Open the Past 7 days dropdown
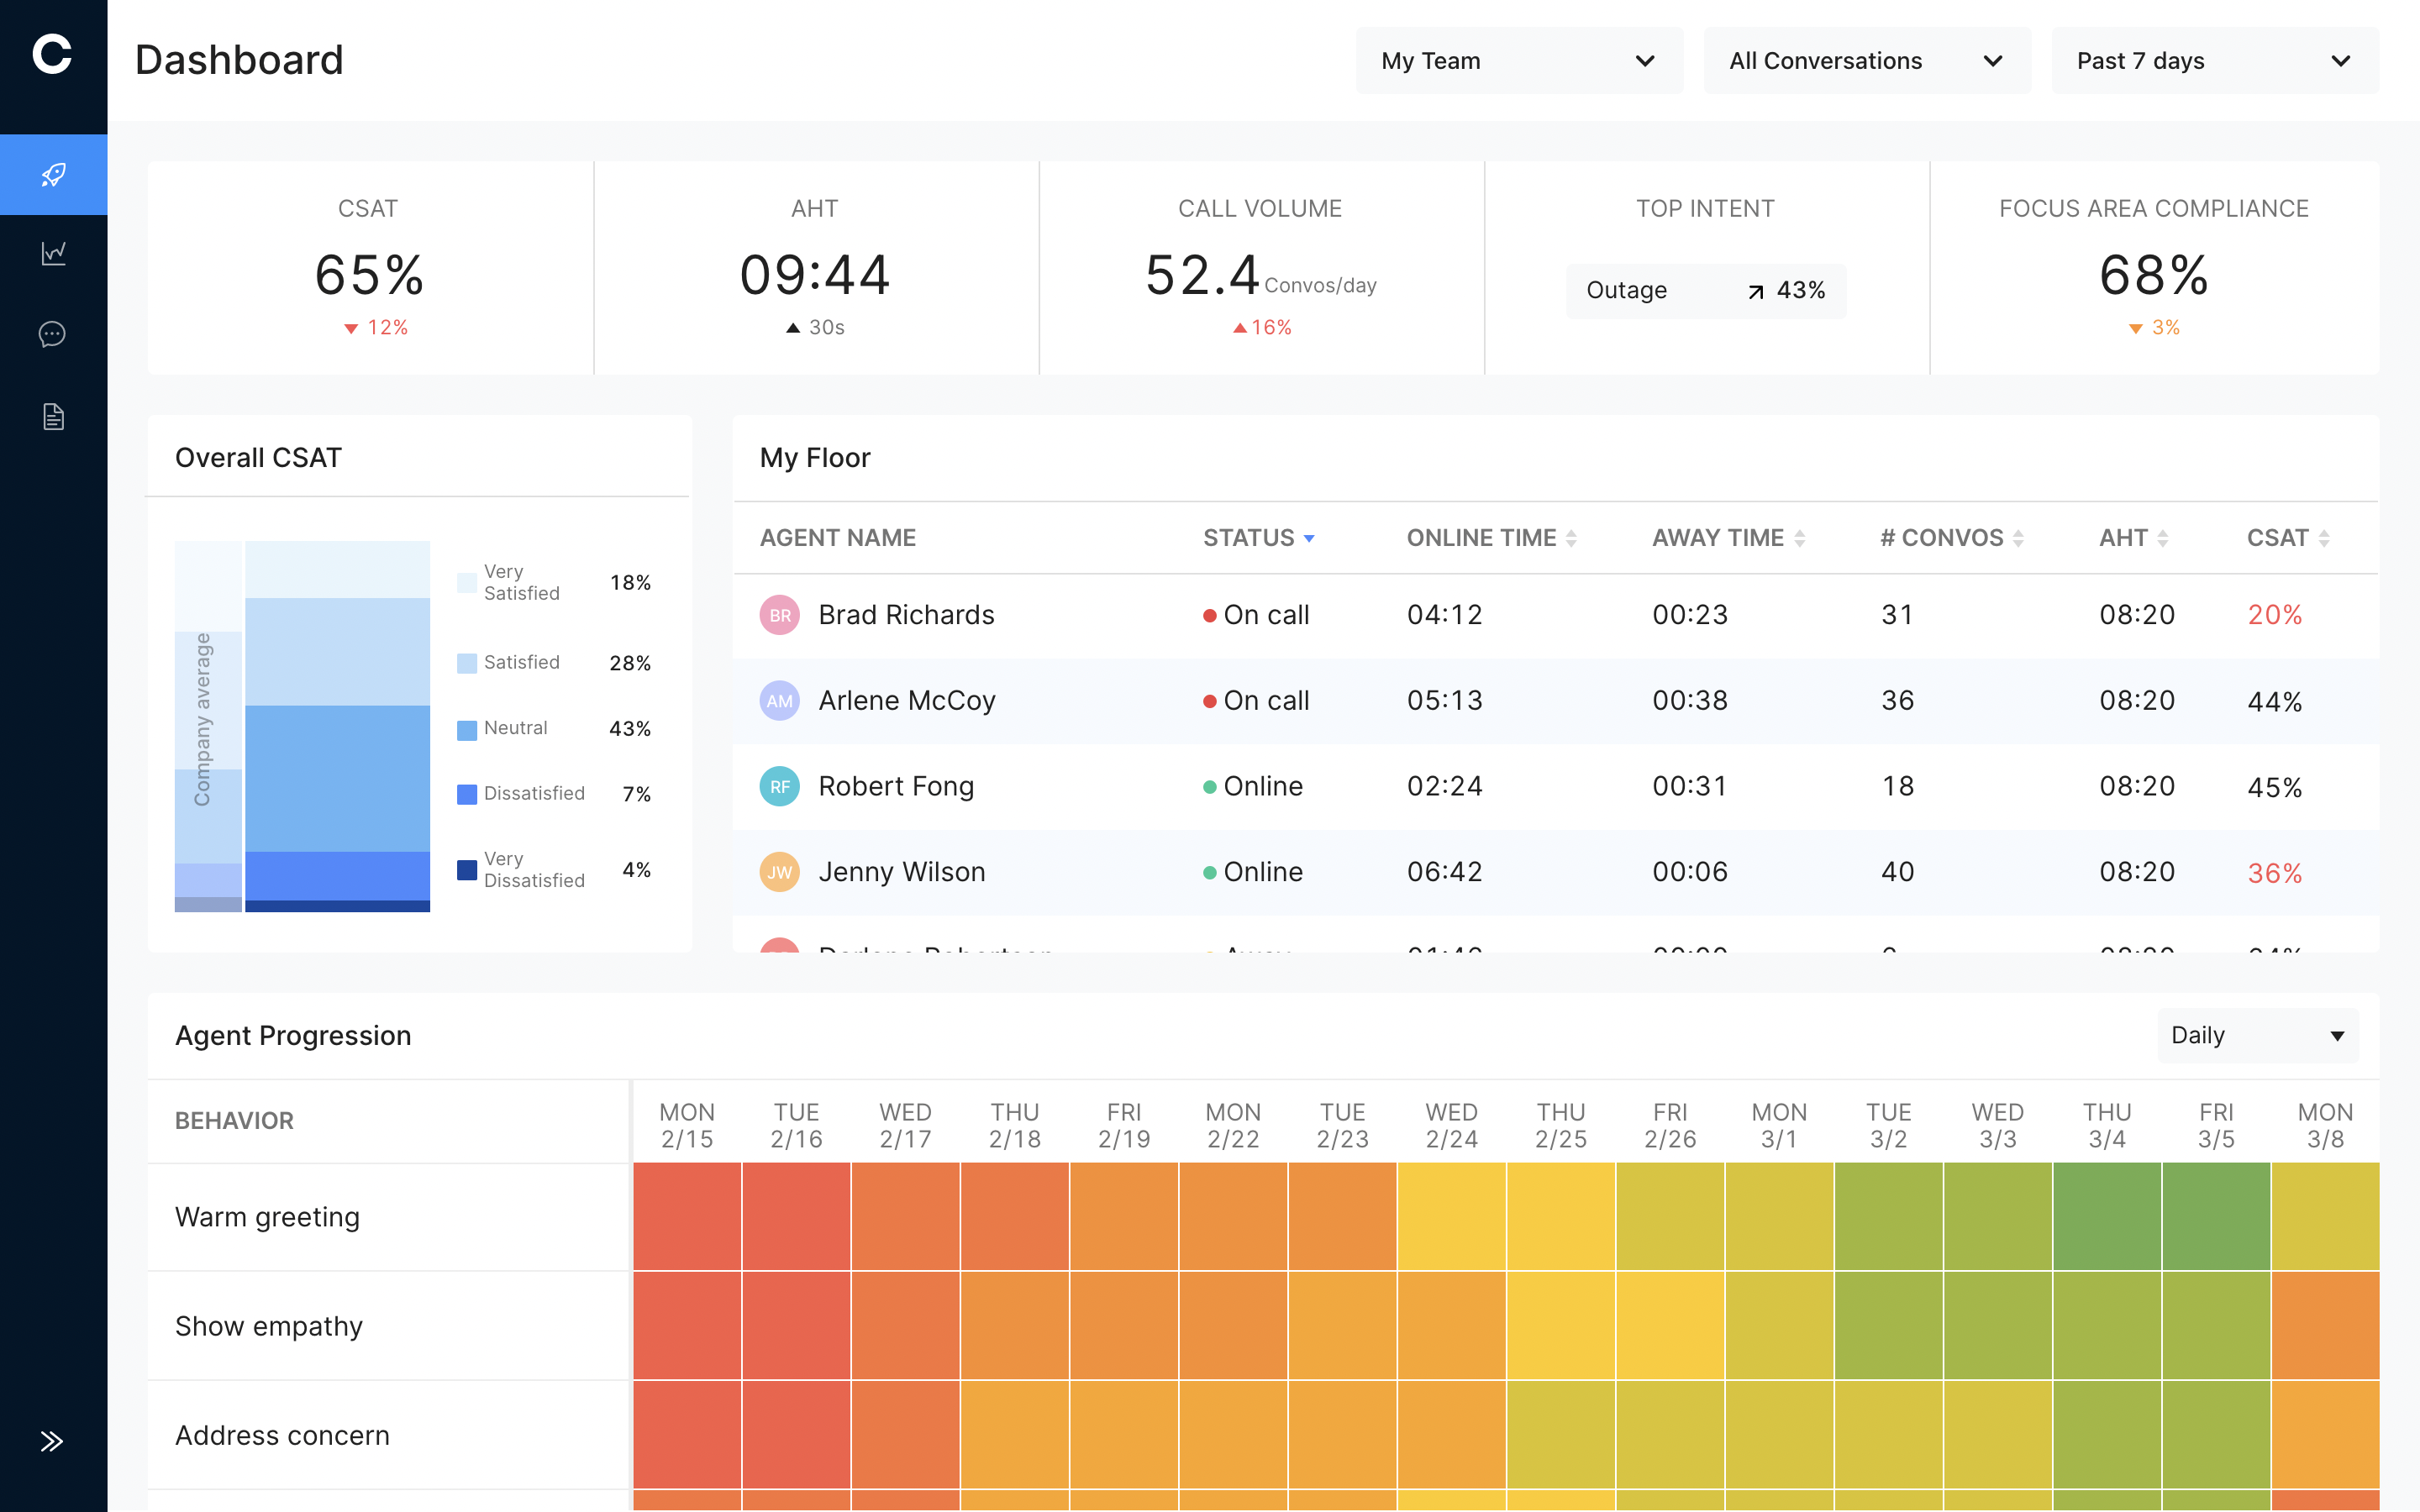Image resolution: width=2420 pixels, height=1512 pixels. 2214,61
